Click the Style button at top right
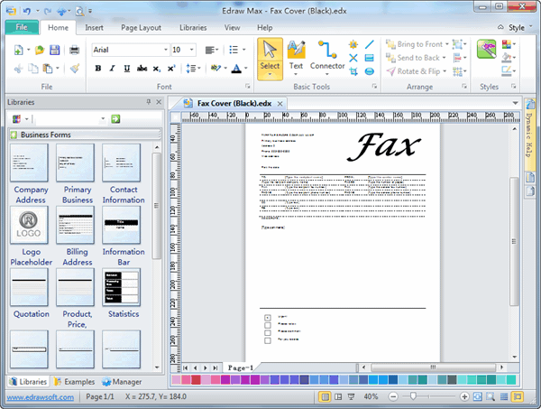The height and width of the screenshot is (409, 541). [x=516, y=28]
